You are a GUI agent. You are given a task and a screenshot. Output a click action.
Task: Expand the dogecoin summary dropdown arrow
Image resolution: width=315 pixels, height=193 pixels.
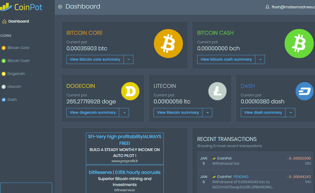click(124, 112)
